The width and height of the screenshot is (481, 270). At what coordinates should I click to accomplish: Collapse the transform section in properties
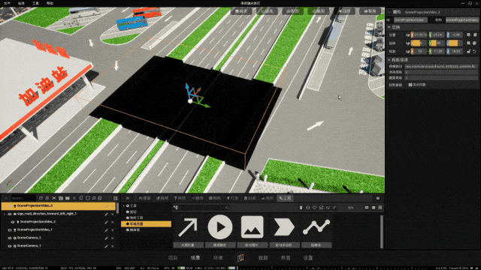tap(389, 27)
